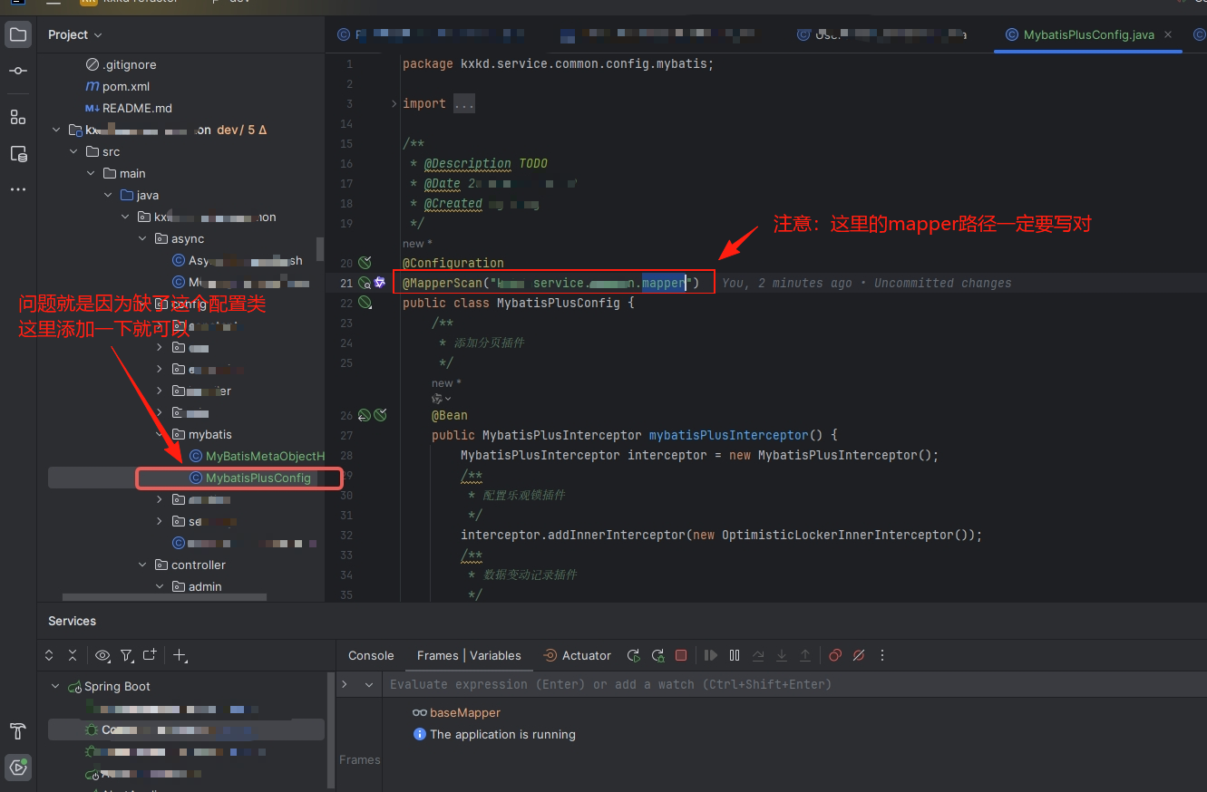Select pom.xml in project tree
The width and height of the screenshot is (1207, 792).
pyautogui.click(x=118, y=86)
